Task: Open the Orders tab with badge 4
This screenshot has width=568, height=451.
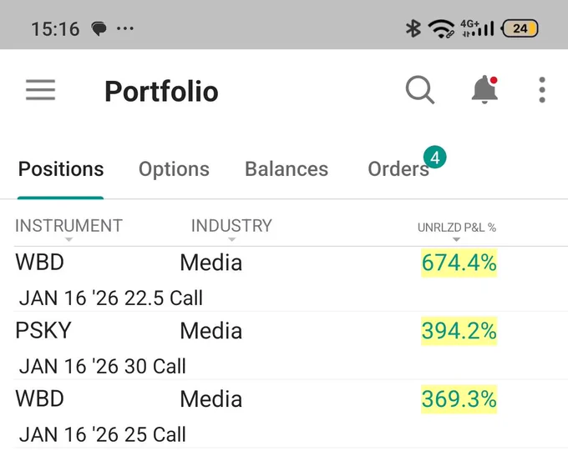Action: point(398,169)
